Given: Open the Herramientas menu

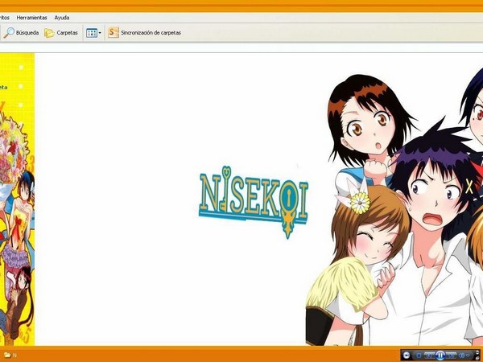Looking at the screenshot, I should pos(31,18).
